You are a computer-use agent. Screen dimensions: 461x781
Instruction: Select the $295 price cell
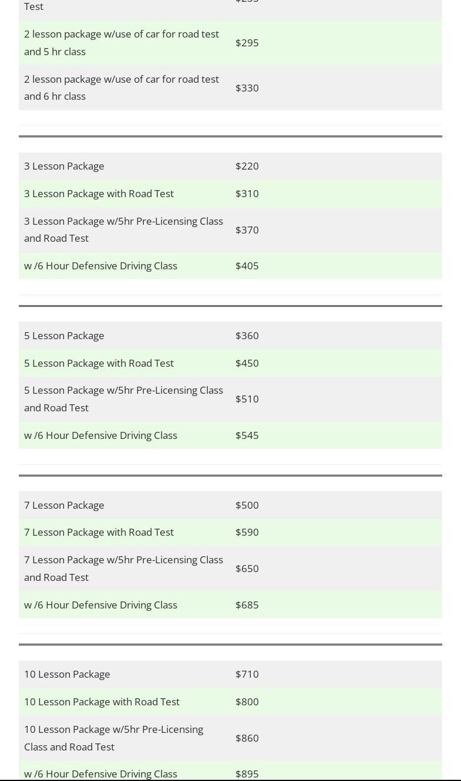pyautogui.click(x=247, y=43)
